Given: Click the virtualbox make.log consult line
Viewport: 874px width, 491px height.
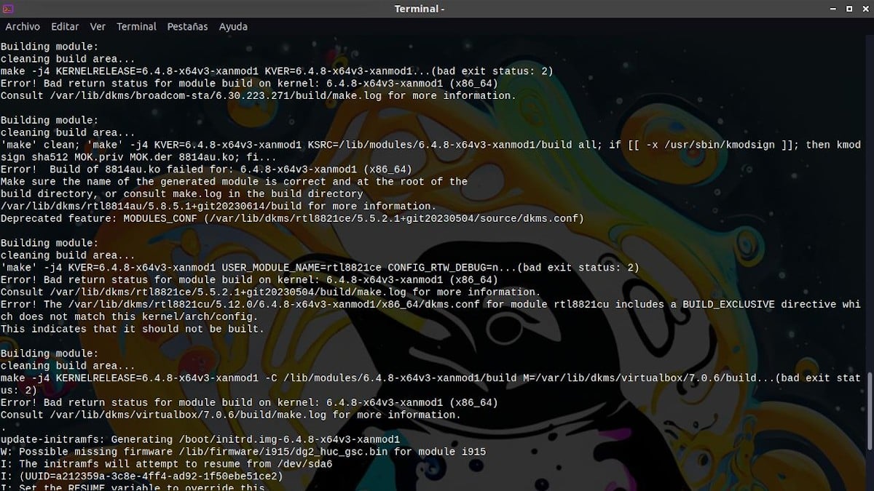Looking at the screenshot, I should [x=230, y=415].
